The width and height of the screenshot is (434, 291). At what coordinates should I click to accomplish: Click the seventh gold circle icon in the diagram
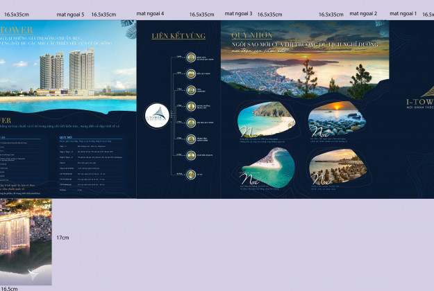pos(190,156)
